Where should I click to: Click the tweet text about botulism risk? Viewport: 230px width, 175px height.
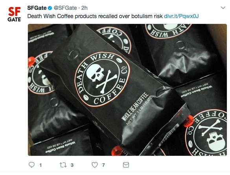pos(95,16)
